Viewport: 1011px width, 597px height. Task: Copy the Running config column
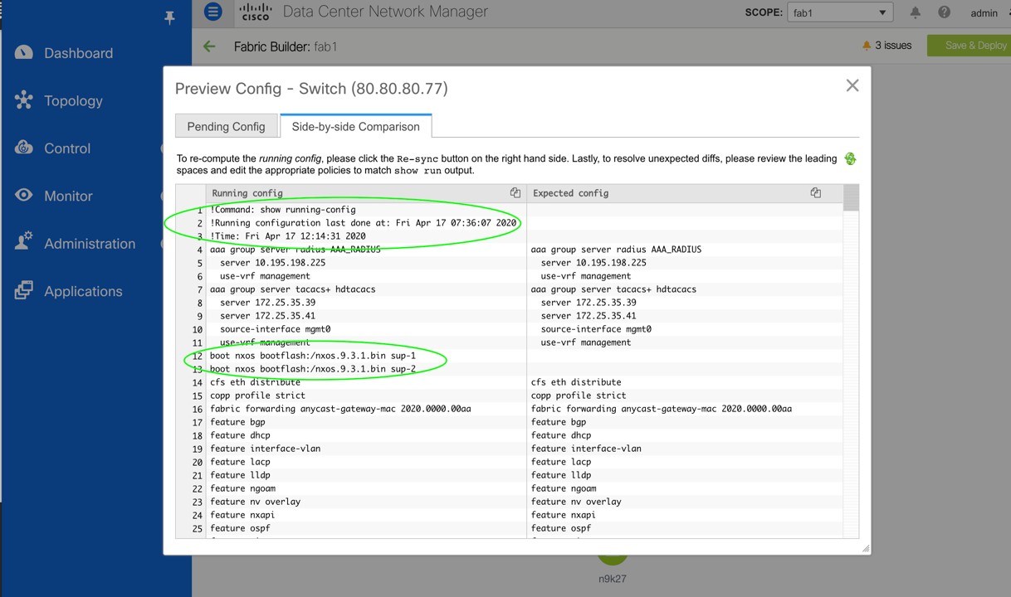click(x=515, y=192)
